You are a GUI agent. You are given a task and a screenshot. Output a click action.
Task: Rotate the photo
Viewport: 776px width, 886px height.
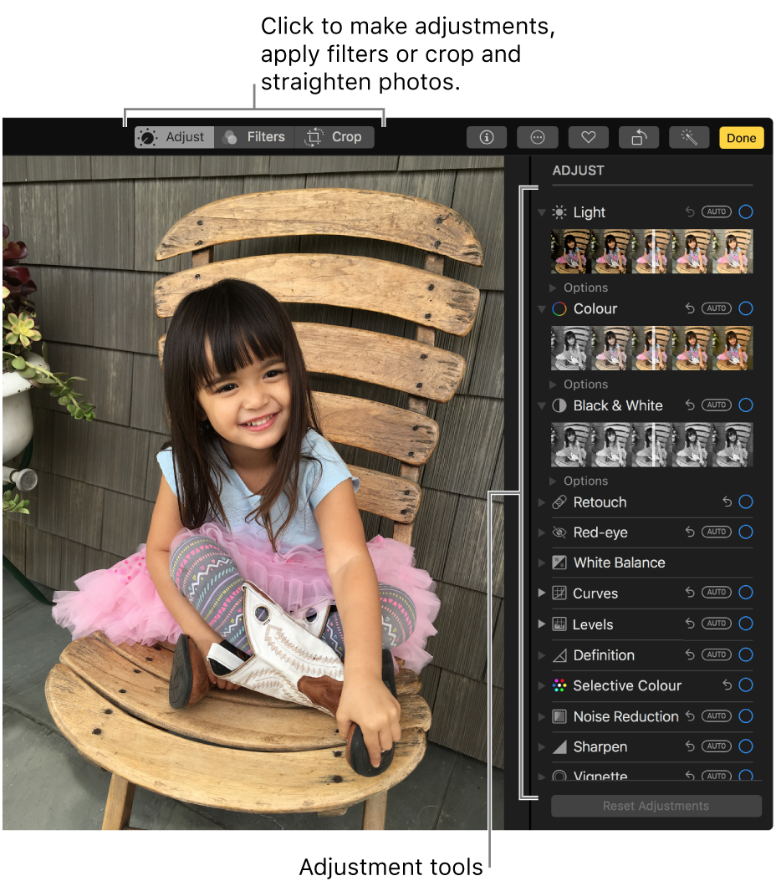pyautogui.click(x=638, y=137)
